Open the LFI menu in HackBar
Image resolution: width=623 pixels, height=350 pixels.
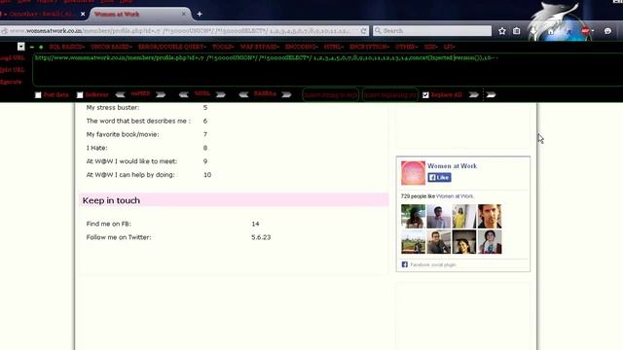pyautogui.click(x=449, y=47)
